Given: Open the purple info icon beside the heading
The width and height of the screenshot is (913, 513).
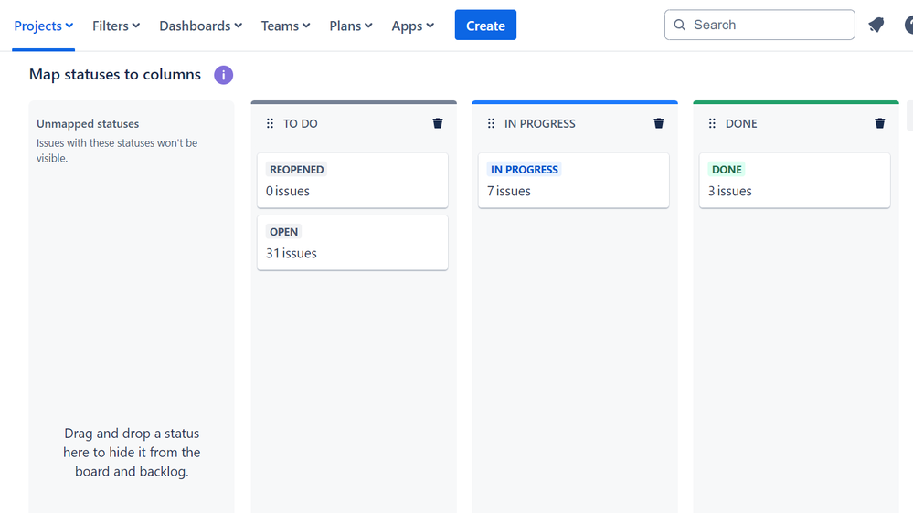Looking at the screenshot, I should [224, 75].
